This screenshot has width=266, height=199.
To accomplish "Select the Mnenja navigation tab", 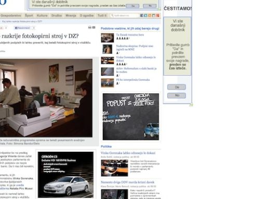I will point(71,16).
